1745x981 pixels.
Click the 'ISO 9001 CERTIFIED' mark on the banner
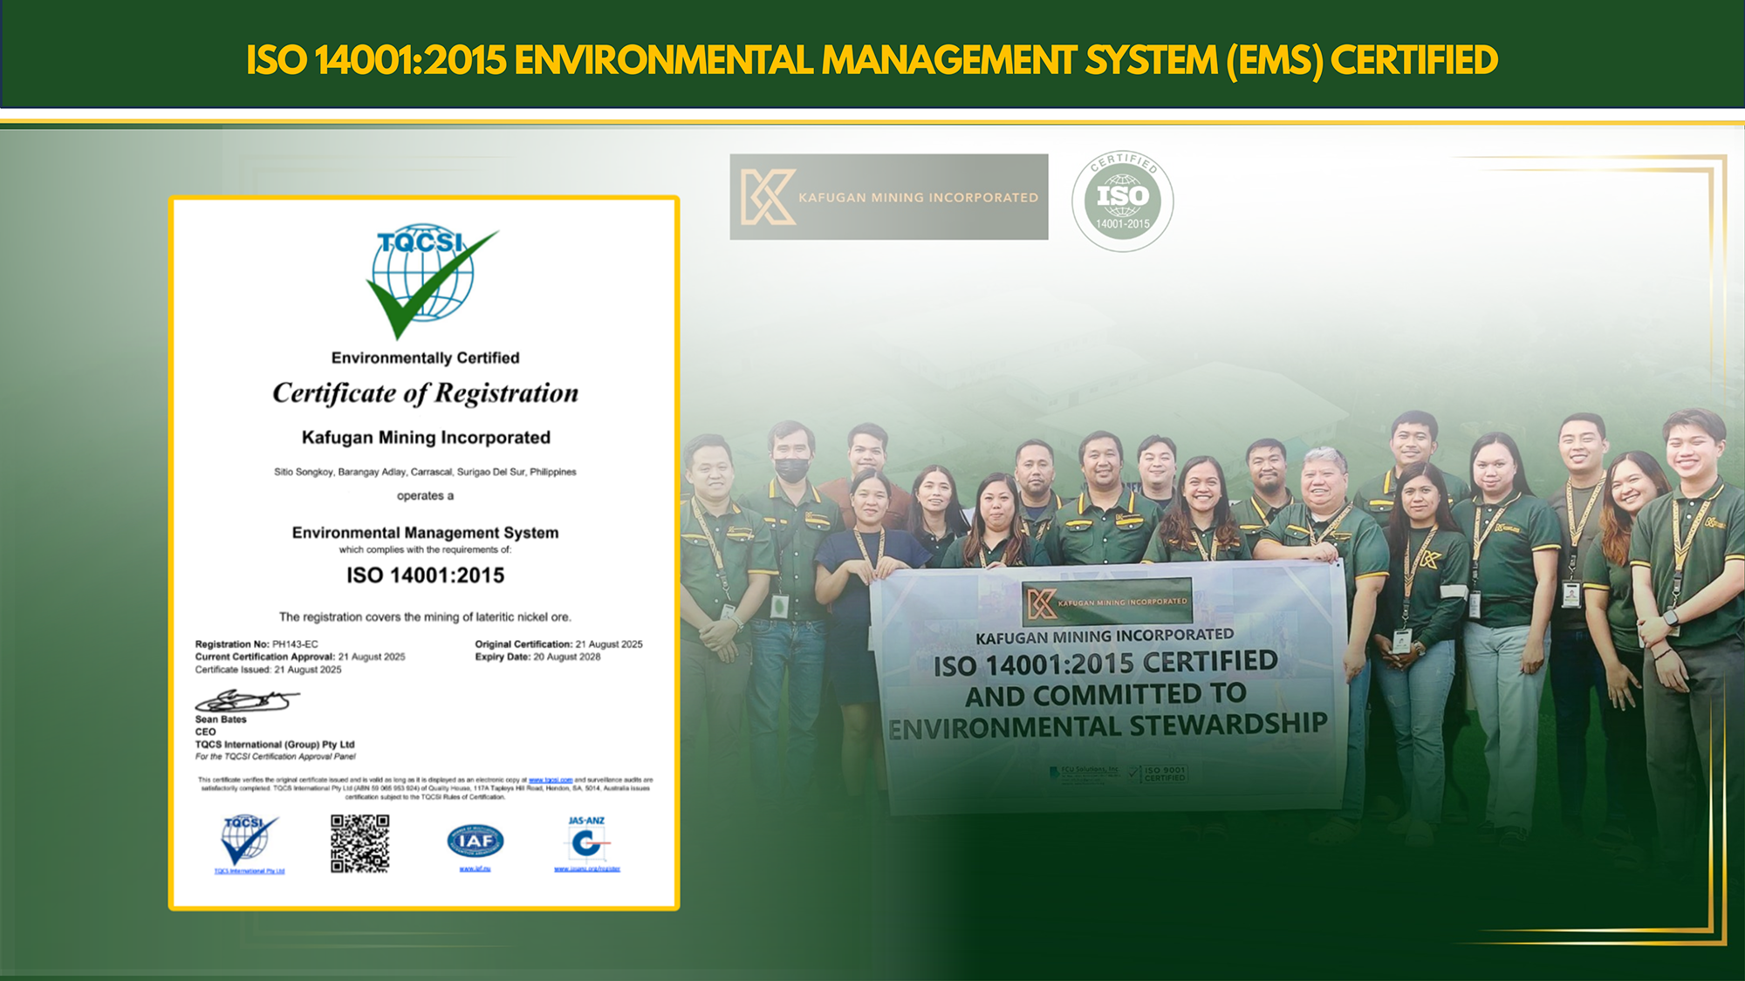[1157, 773]
